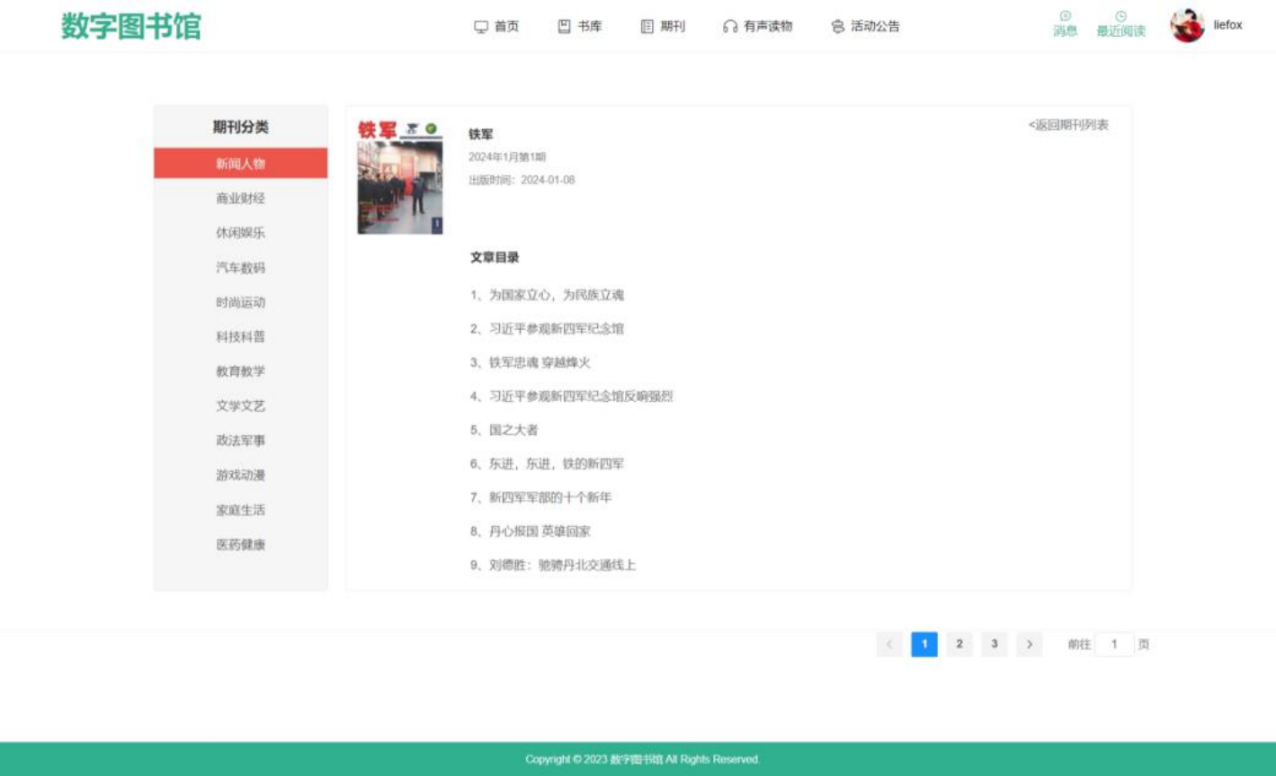Open article 铁军忠魂 穿越烽火
Image resolution: width=1276 pixels, height=776 pixels.
click(x=539, y=362)
